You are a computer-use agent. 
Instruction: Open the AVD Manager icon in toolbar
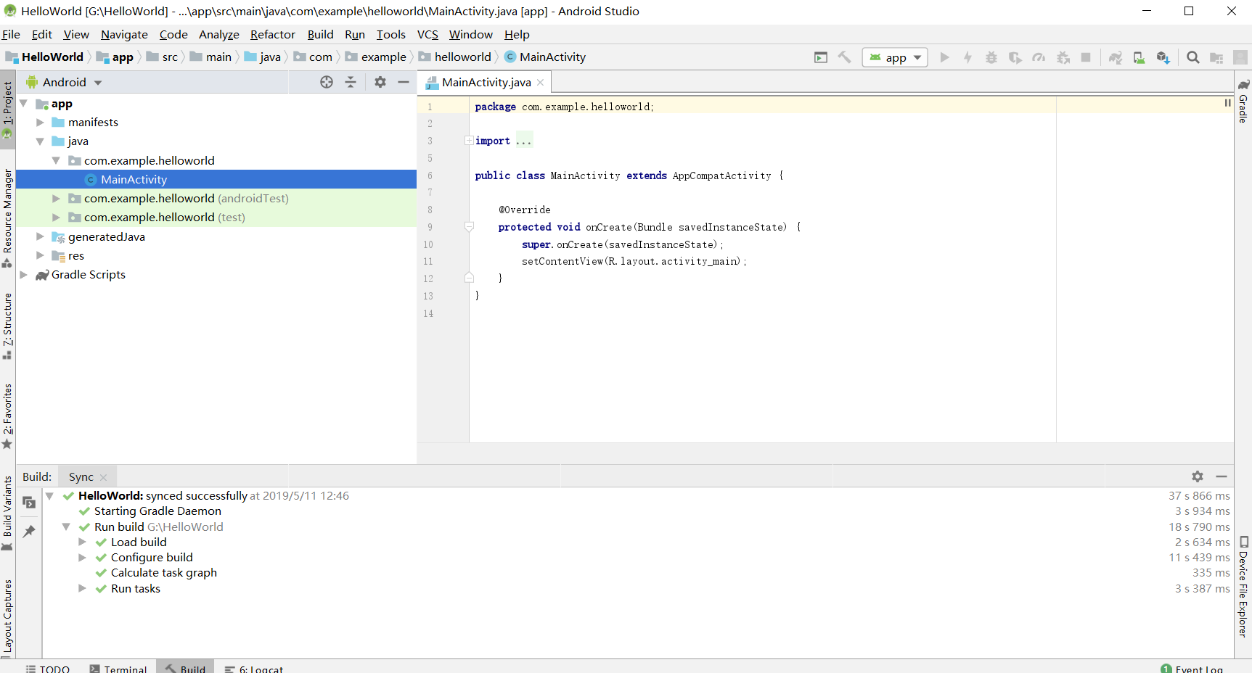pyautogui.click(x=1140, y=57)
